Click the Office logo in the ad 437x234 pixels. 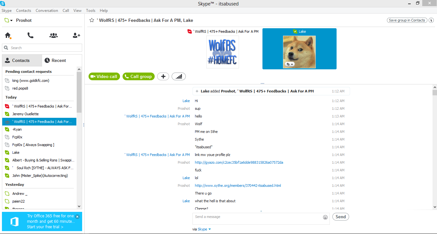15,221
